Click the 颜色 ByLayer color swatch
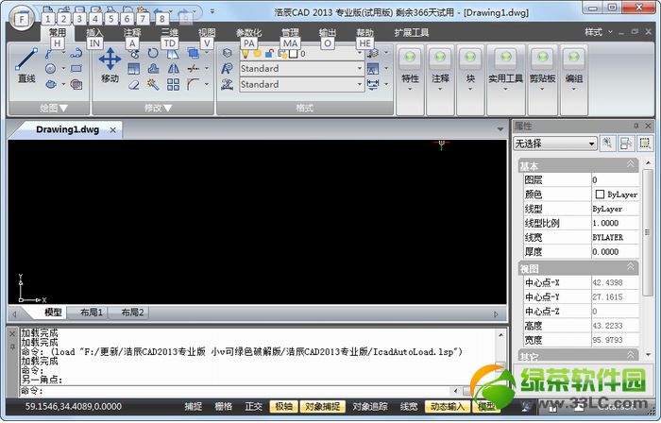The width and height of the screenshot is (661, 423). (x=600, y=194)
